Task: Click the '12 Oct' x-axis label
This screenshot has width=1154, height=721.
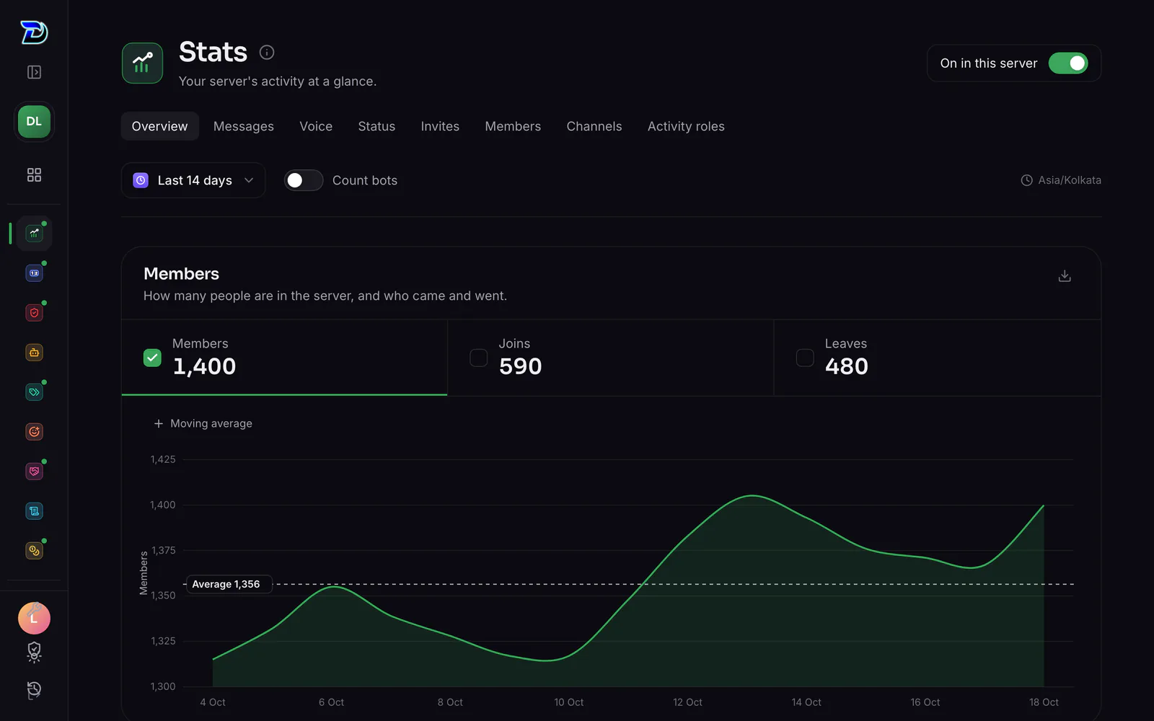Action: point(687,702)
